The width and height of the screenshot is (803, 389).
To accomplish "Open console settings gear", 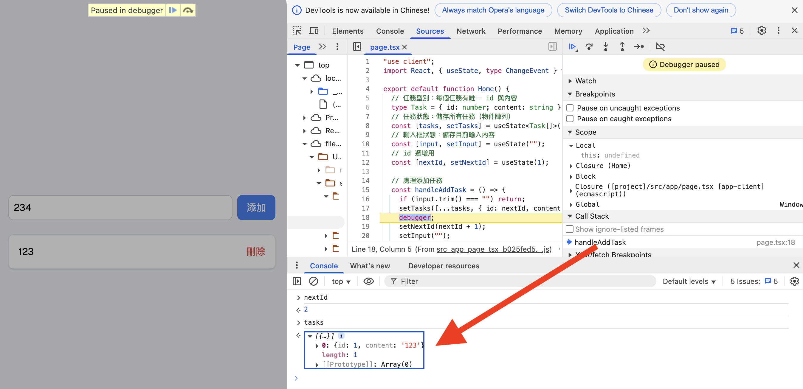I will 794,281.
